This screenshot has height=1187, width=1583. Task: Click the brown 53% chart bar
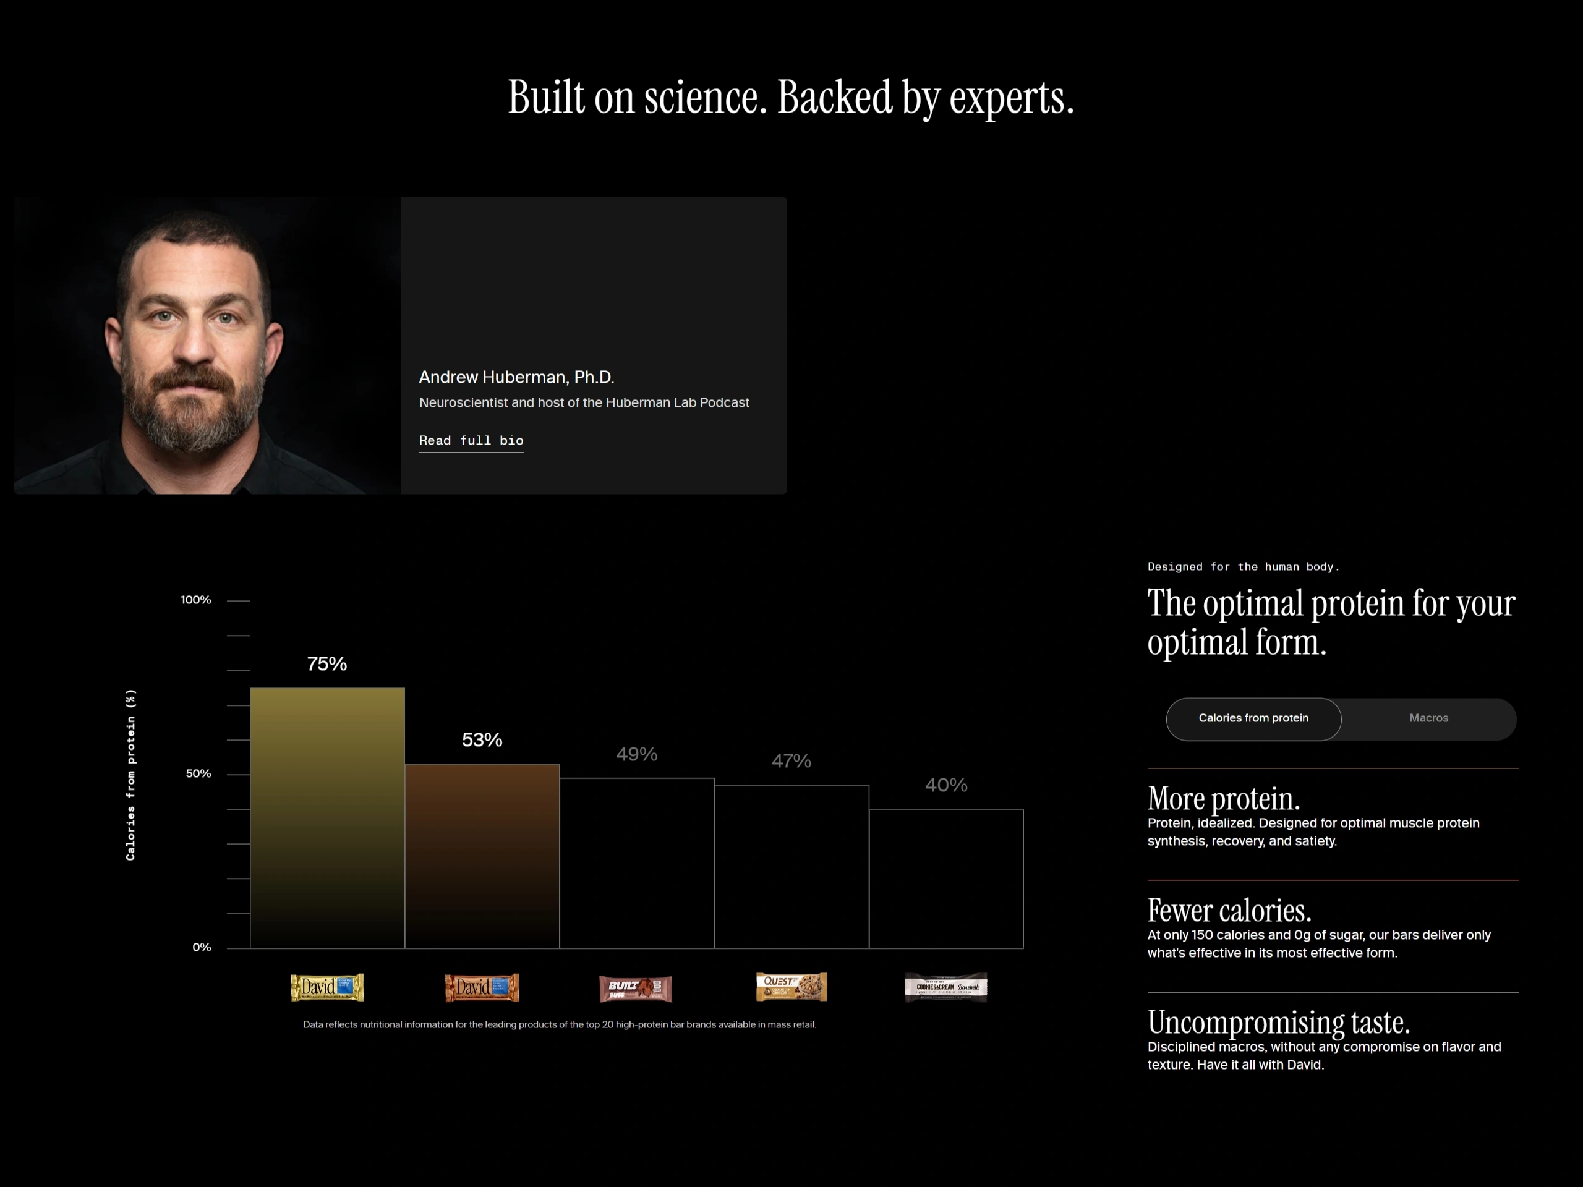tap(482, 856)
